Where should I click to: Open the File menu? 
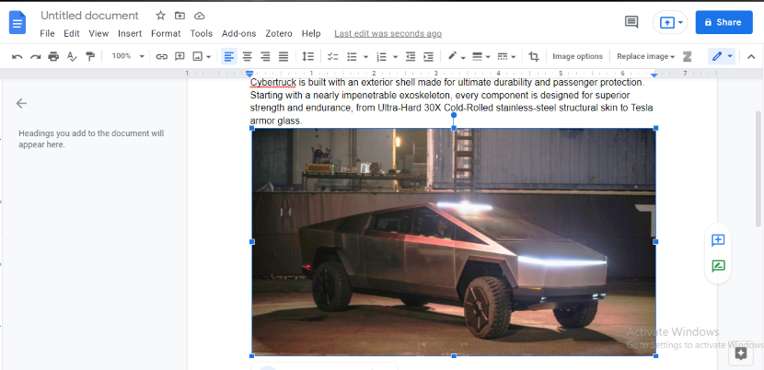pyautogui.click(x=47, y=34)
